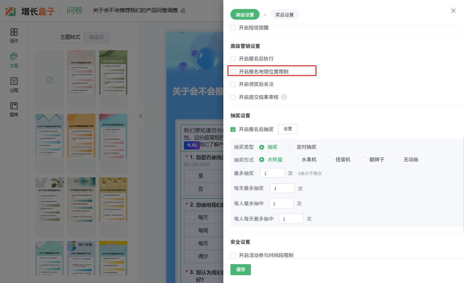Select the blank no-theme thumbnail
464x283 pixels.
(x=50, y=80)
